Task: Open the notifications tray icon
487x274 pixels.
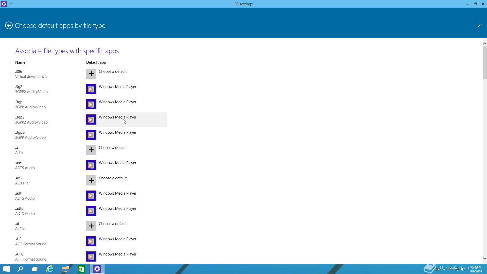Action: click(x=437, y=269)
